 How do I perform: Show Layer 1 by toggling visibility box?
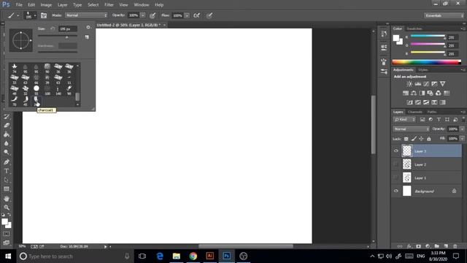(395, 178)
